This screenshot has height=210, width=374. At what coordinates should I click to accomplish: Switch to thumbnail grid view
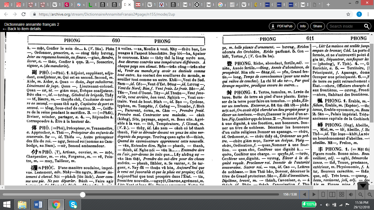(x=341, y=194)
